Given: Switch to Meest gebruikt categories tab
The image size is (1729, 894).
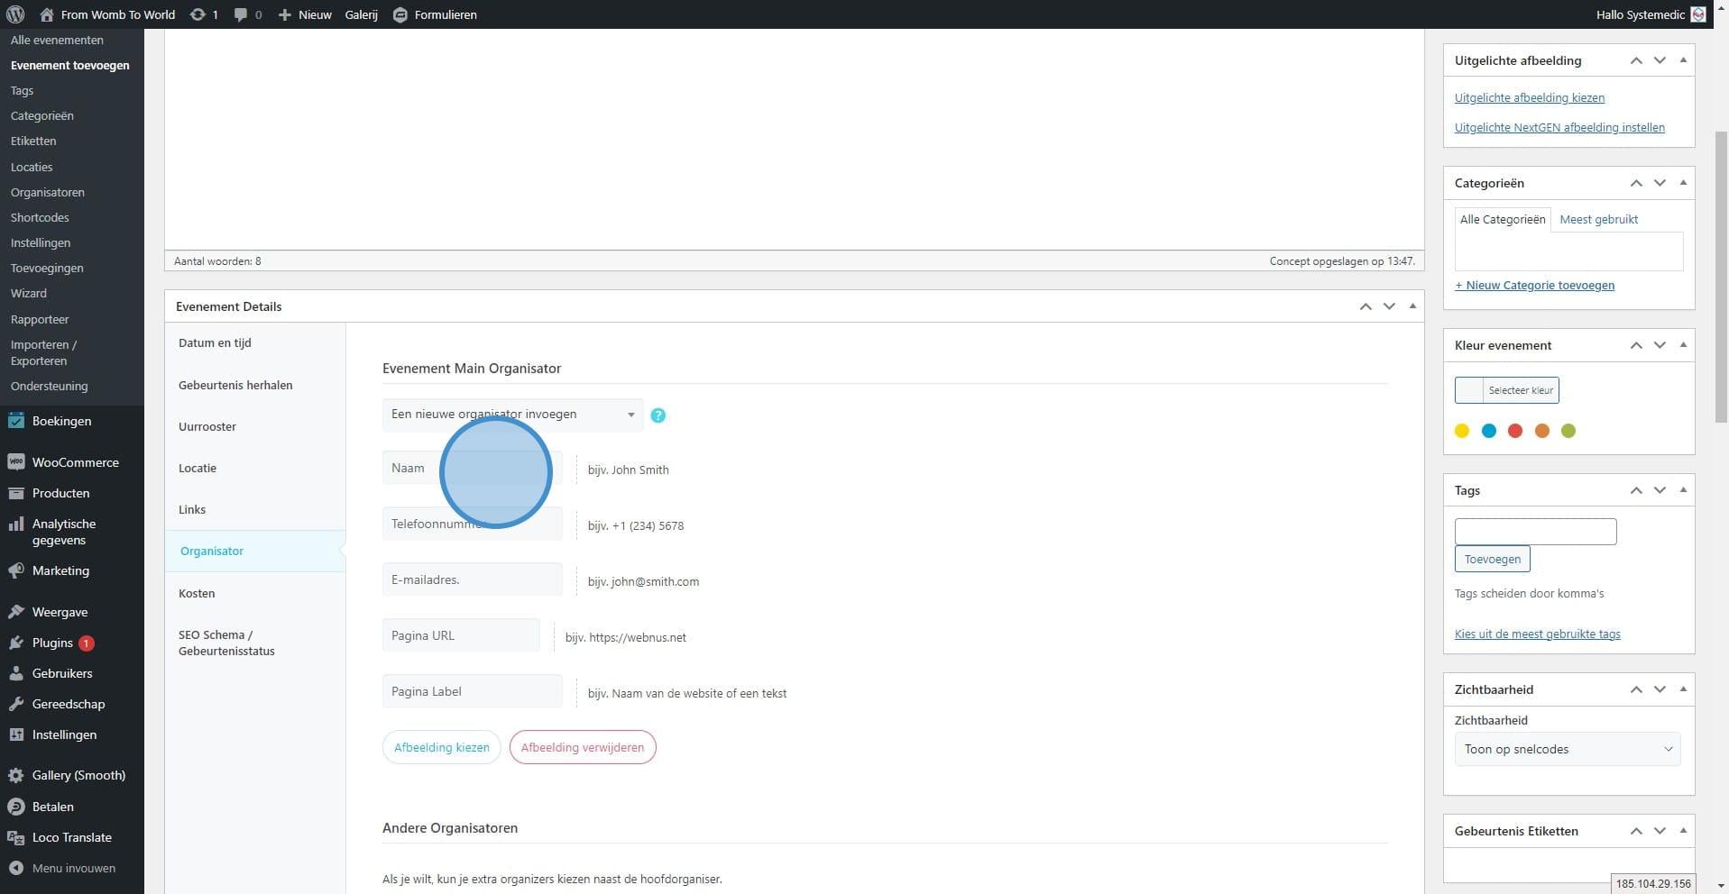Looking at the screenshot, I should point(1598,219).
